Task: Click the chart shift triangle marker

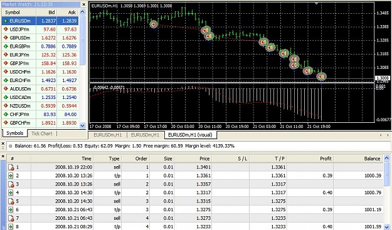Action: [x=317, y=4]
